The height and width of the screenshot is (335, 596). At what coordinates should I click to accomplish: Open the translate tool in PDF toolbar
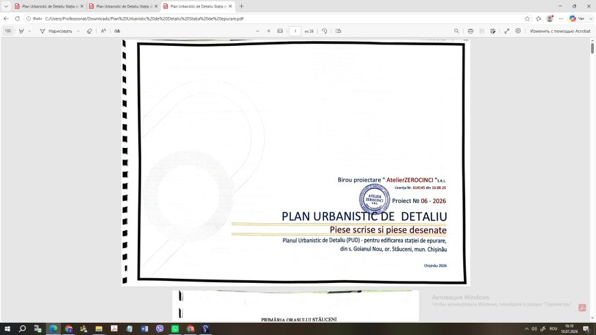pyautogui.click(x=117, y=32)
